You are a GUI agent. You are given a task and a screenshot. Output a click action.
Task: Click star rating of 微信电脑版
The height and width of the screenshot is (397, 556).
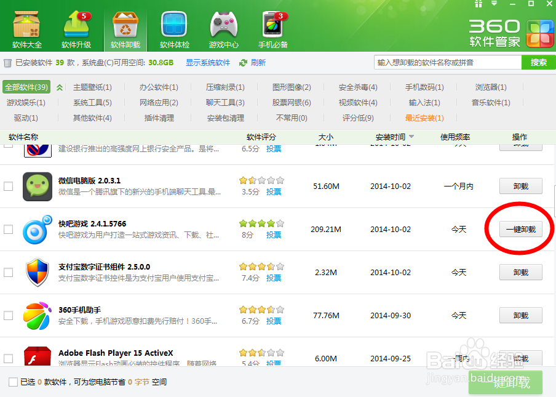(261, 180)
